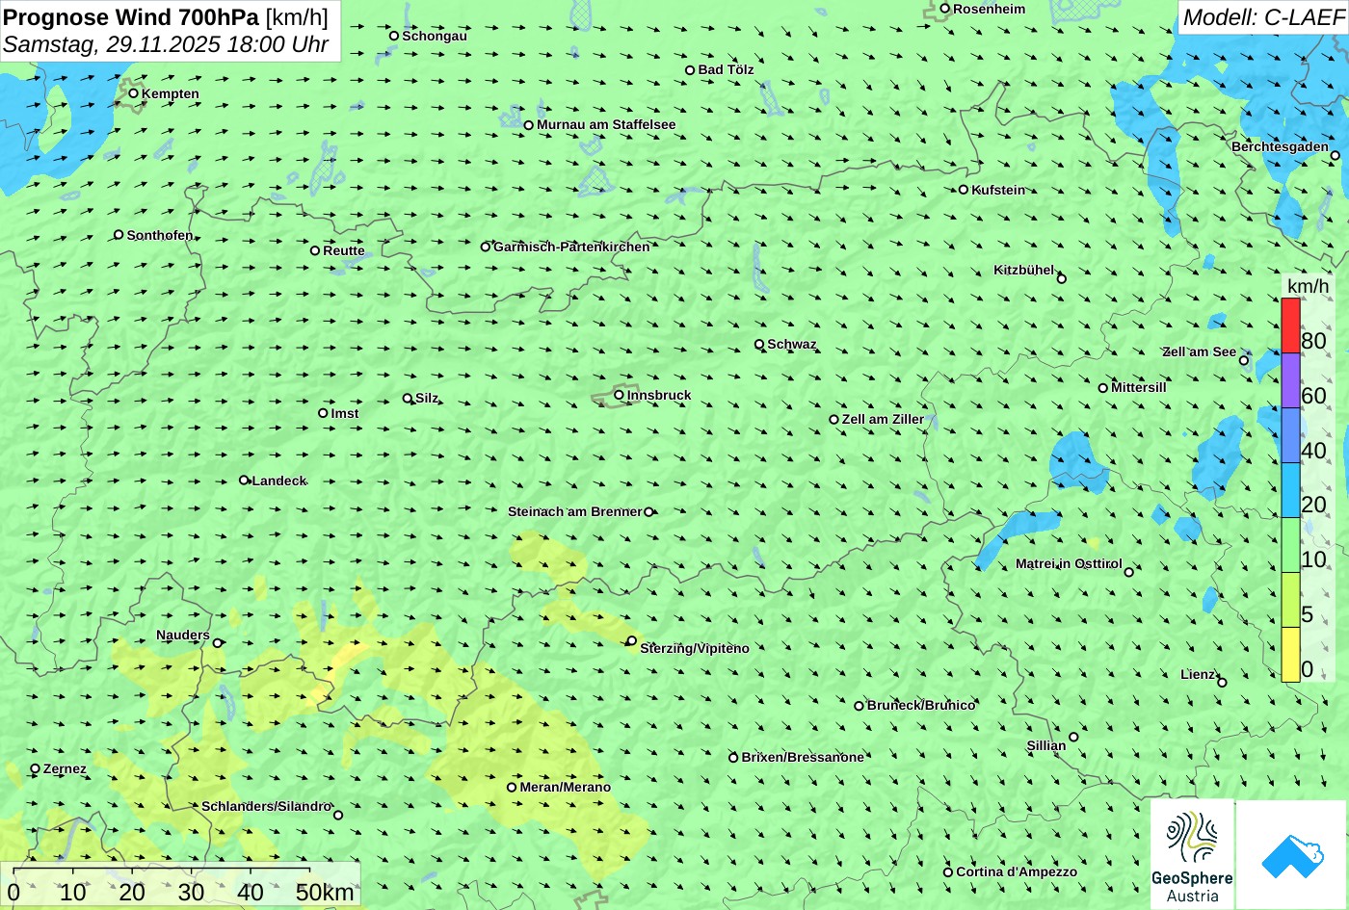Click the Schwaz marker circle
Screen dimensions: 1349x910
point(759,344)
